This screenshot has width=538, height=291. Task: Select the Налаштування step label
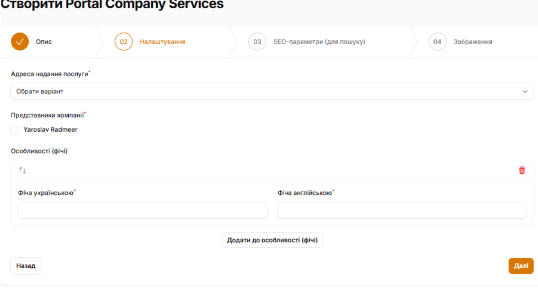pyautogui.click(x=163, y=42)
